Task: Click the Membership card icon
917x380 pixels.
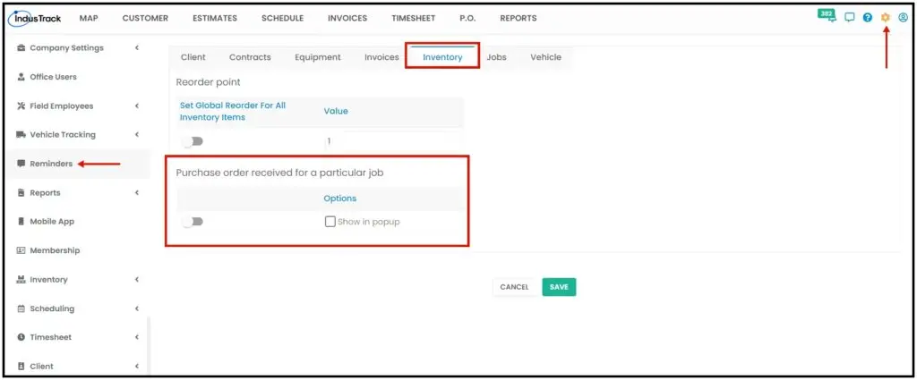Action: 21,250
